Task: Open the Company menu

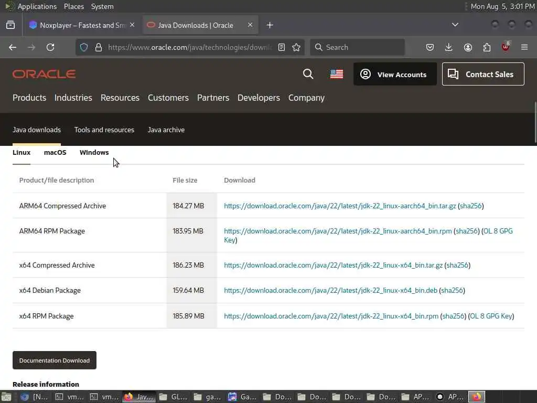Action: [306, 98]
